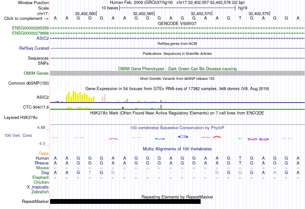Image resolution: width=305 pixels, height=209 pixels.
Task: Click 'Basewise Conservation by PhyloP' title
Action: [x=177, y=128]
